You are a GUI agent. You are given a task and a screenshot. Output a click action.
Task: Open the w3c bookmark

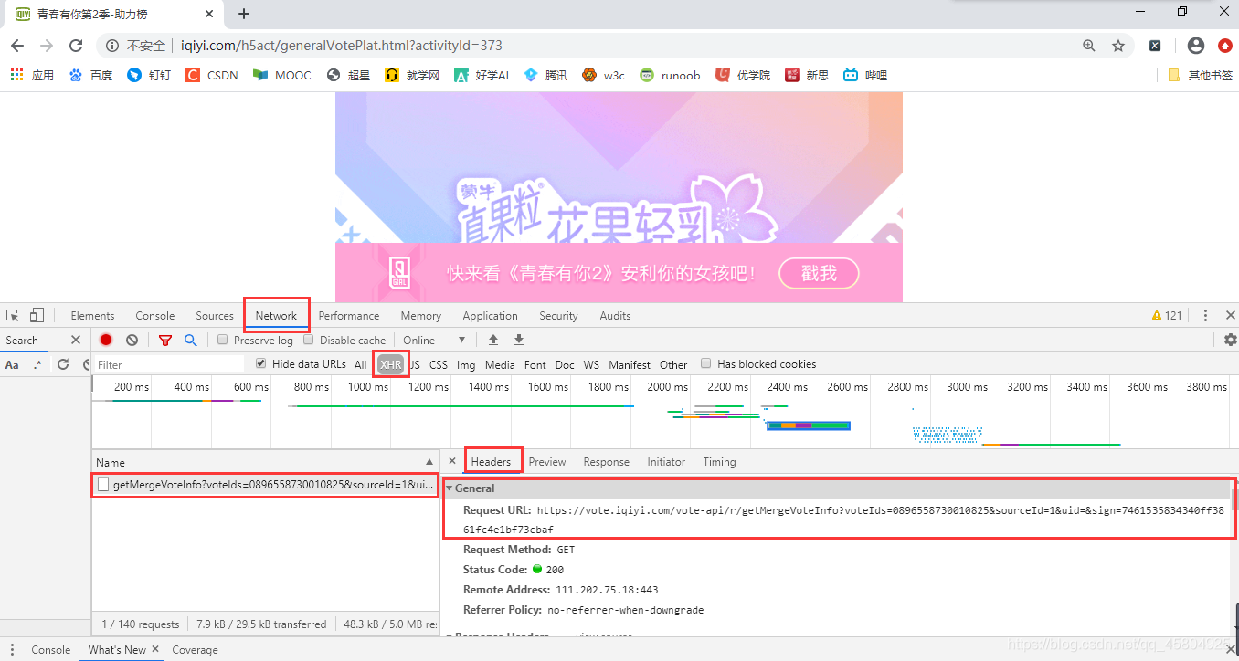point(604,75)
